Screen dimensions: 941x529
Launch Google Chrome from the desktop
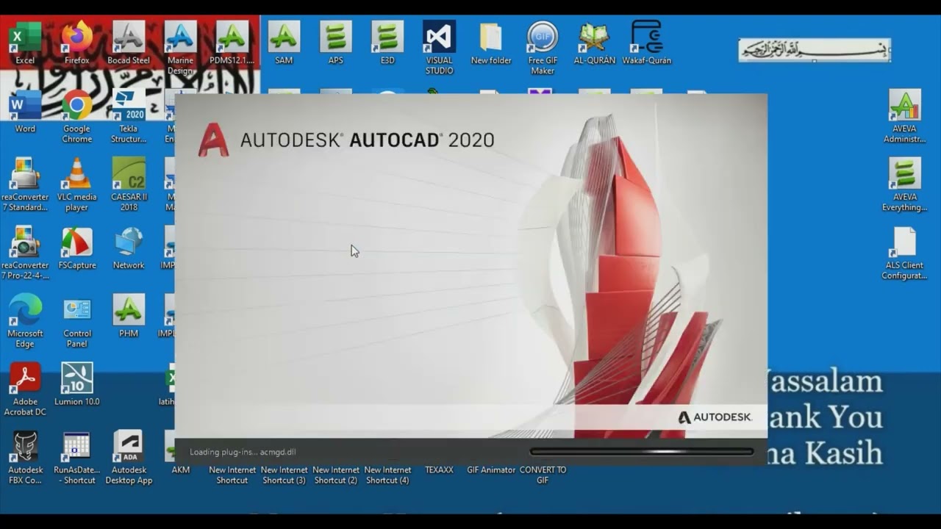77,116
